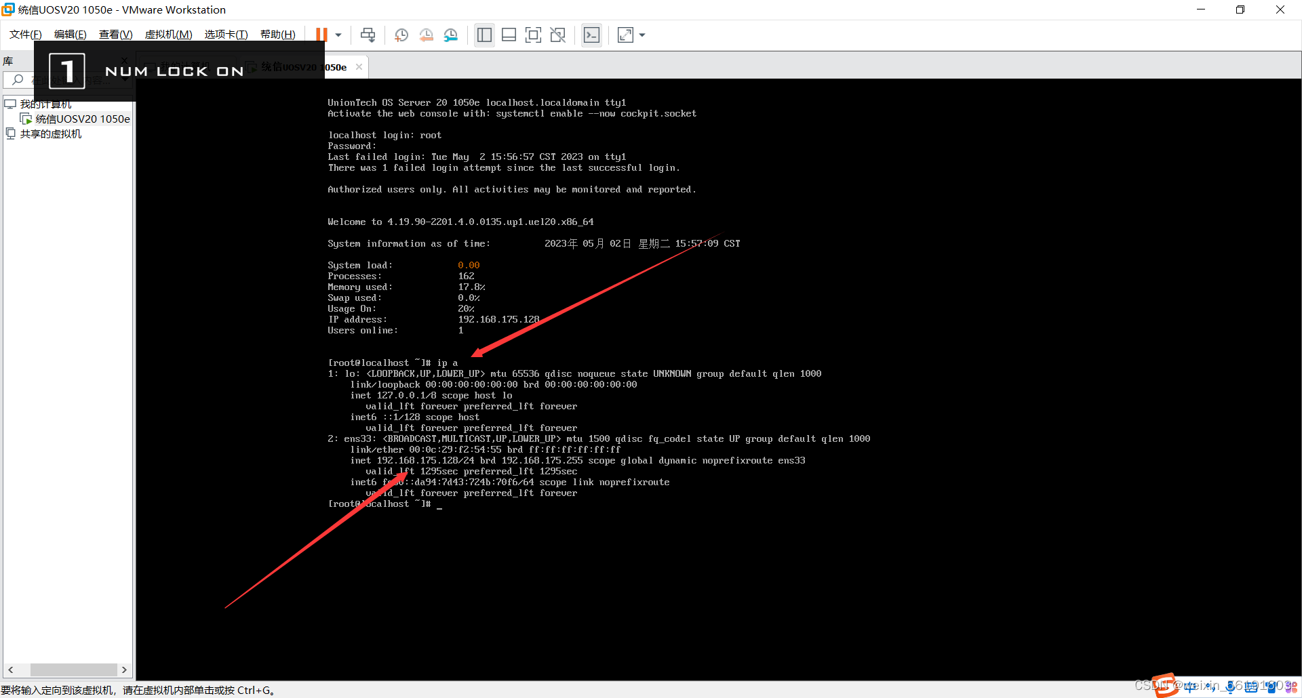
Task: Click the stretch guest display icon
Action: pyautogui.click(x=625, y=35)
